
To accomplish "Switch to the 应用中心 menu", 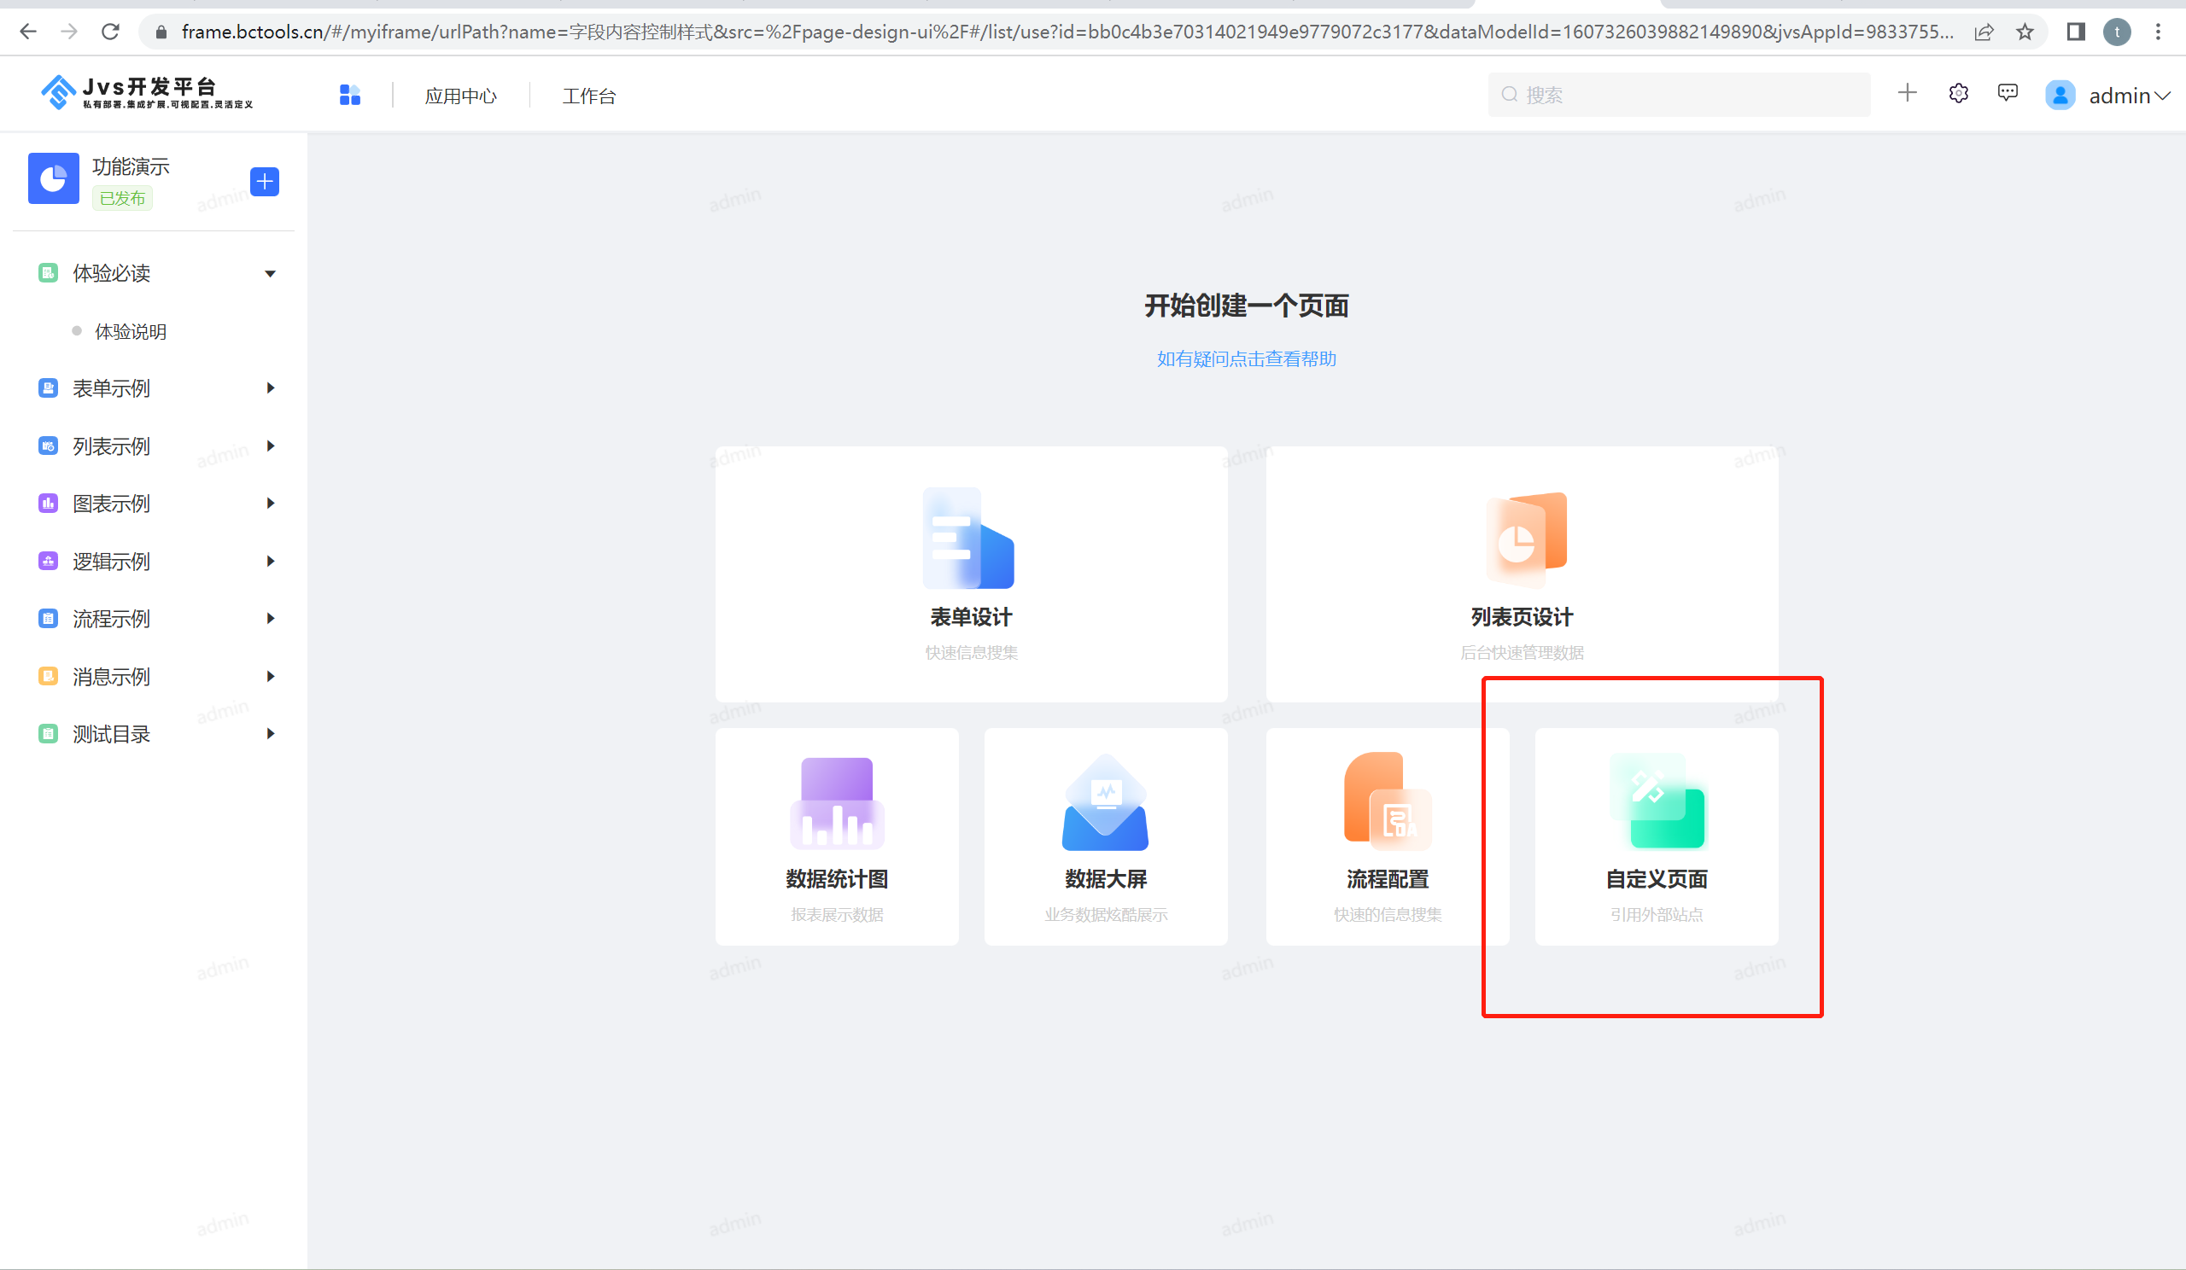I will pos(460,96).
